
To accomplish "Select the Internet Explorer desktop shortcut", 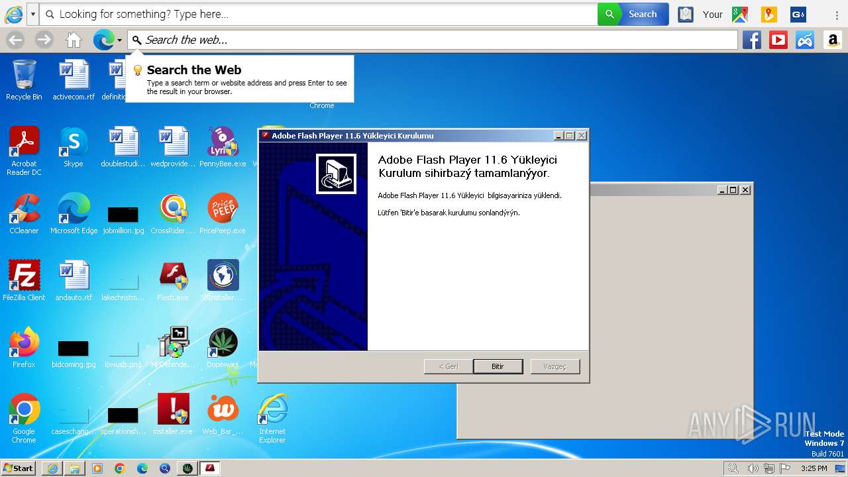I will (272, 419).
